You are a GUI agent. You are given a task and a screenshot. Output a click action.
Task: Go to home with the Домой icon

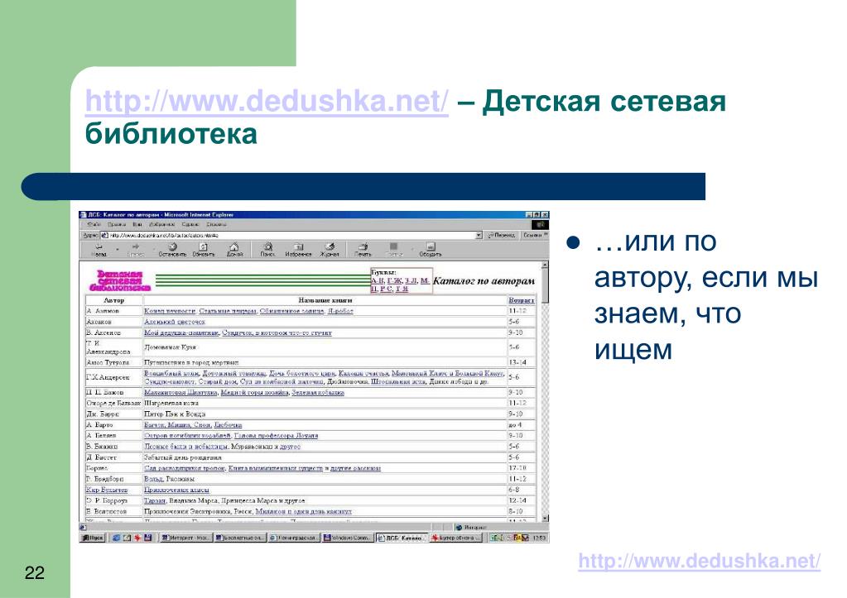coord(234,249)
